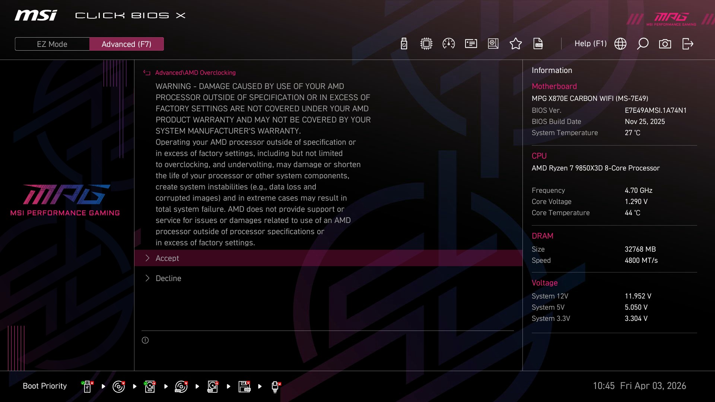
Task: Click the Advanced\AMD Overclocking breadcrumb path
Action: [x=195, y=73]
